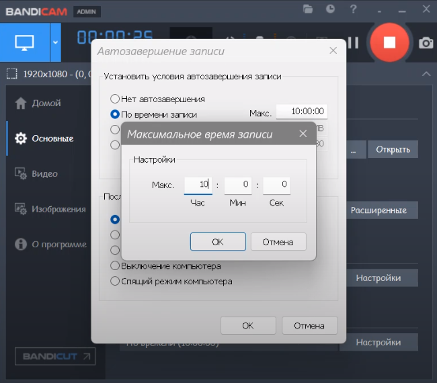The image size is (437, 383).
Task: Close the Максимальное время записи dialog
Action: pyautogui.click(x=303, y=134)
